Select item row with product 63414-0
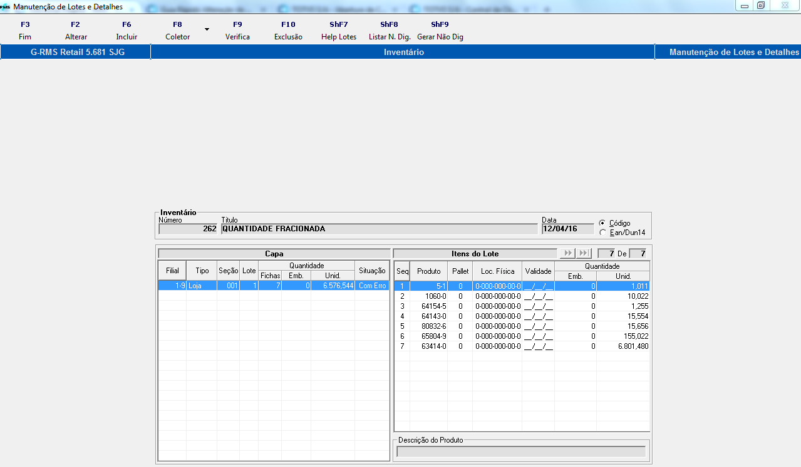Screen dimensions: 801x467 pos(522,346)
